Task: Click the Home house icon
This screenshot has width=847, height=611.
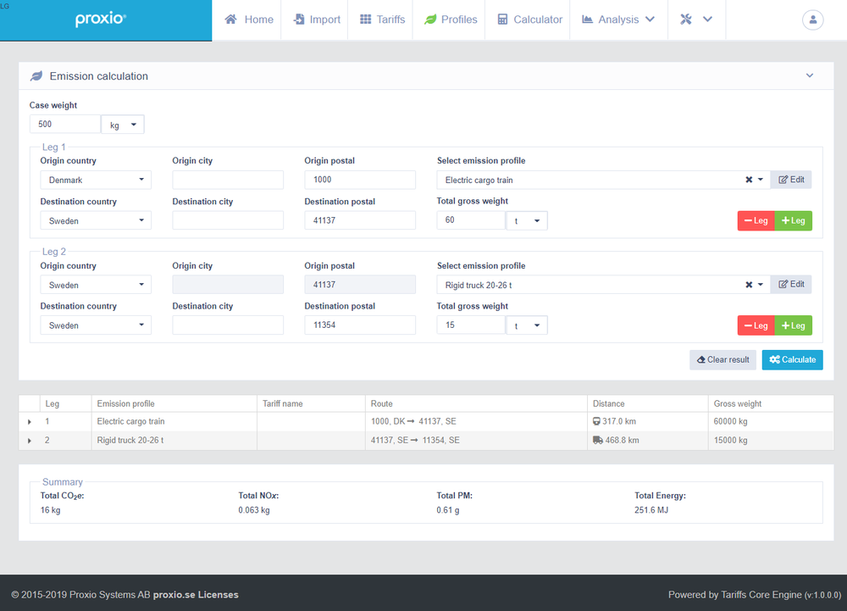Action: click(230, 19)
